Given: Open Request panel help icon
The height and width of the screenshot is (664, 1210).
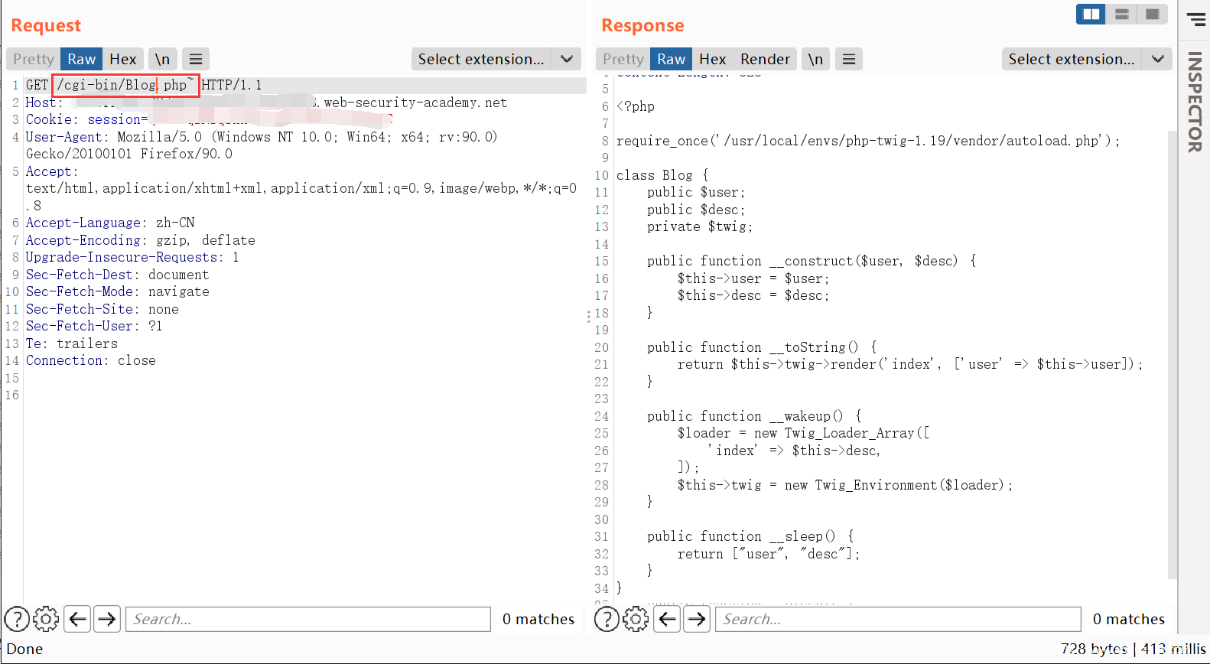Looking at the screenshot, I should point(17,619).
